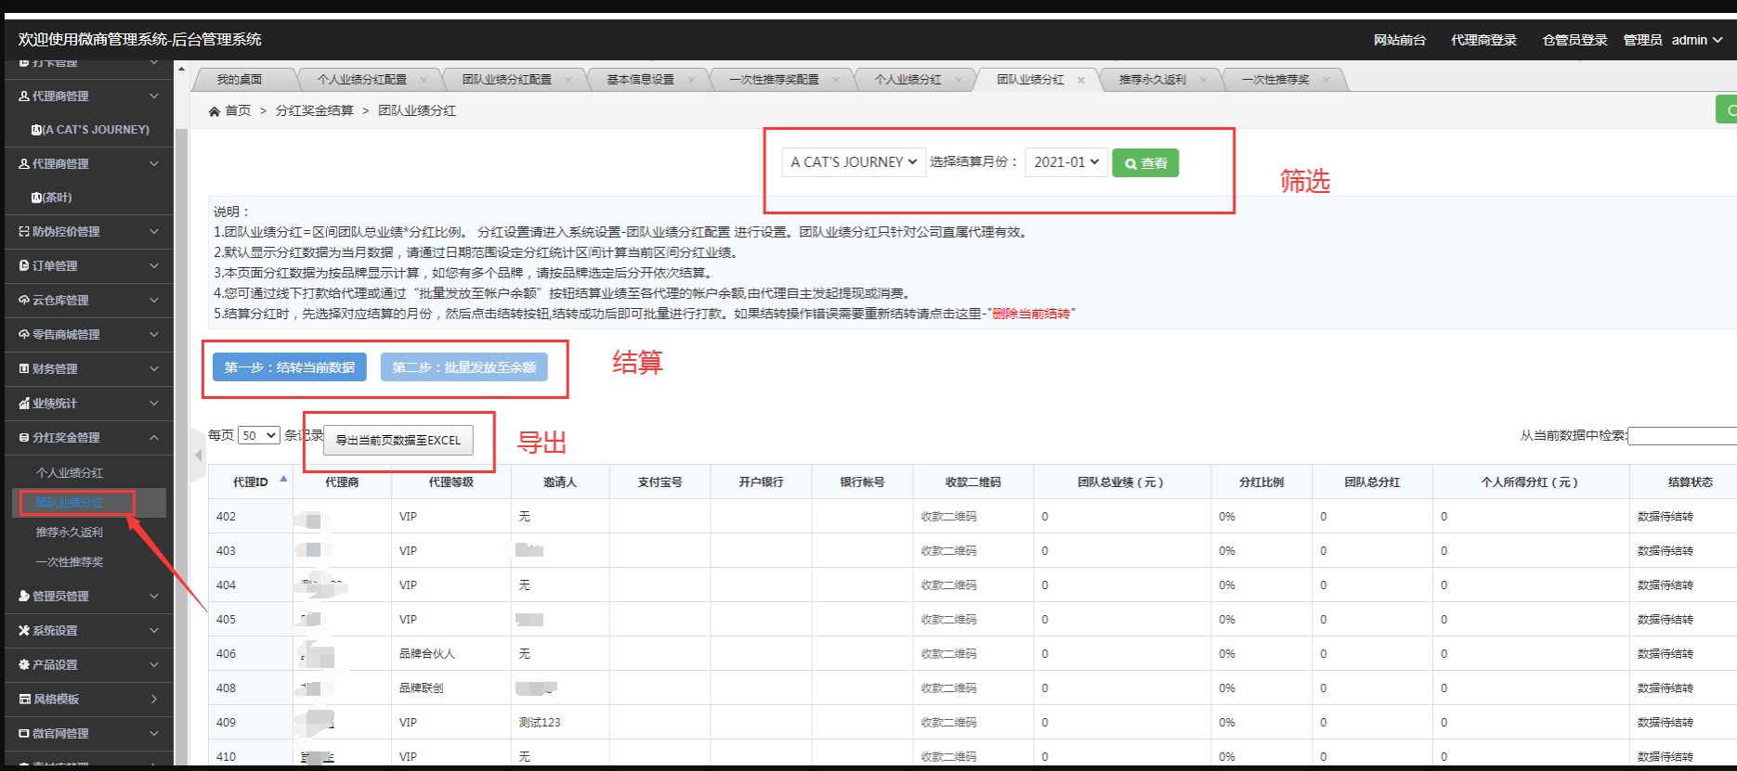Open the 仓管员登录 link

coord(1574,40)
